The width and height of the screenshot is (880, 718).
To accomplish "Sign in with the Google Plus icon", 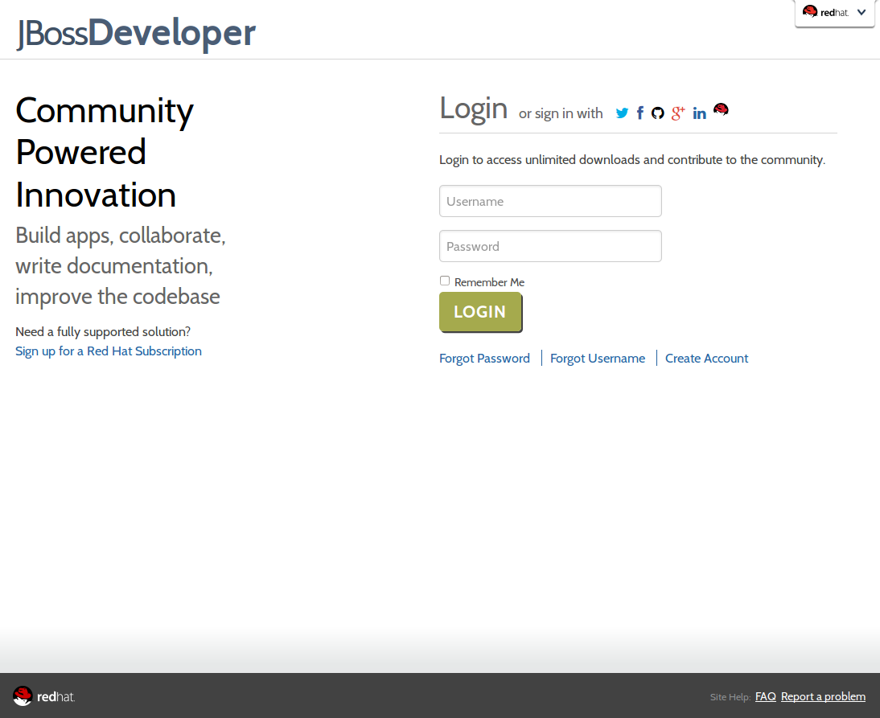I will [678, 113].
